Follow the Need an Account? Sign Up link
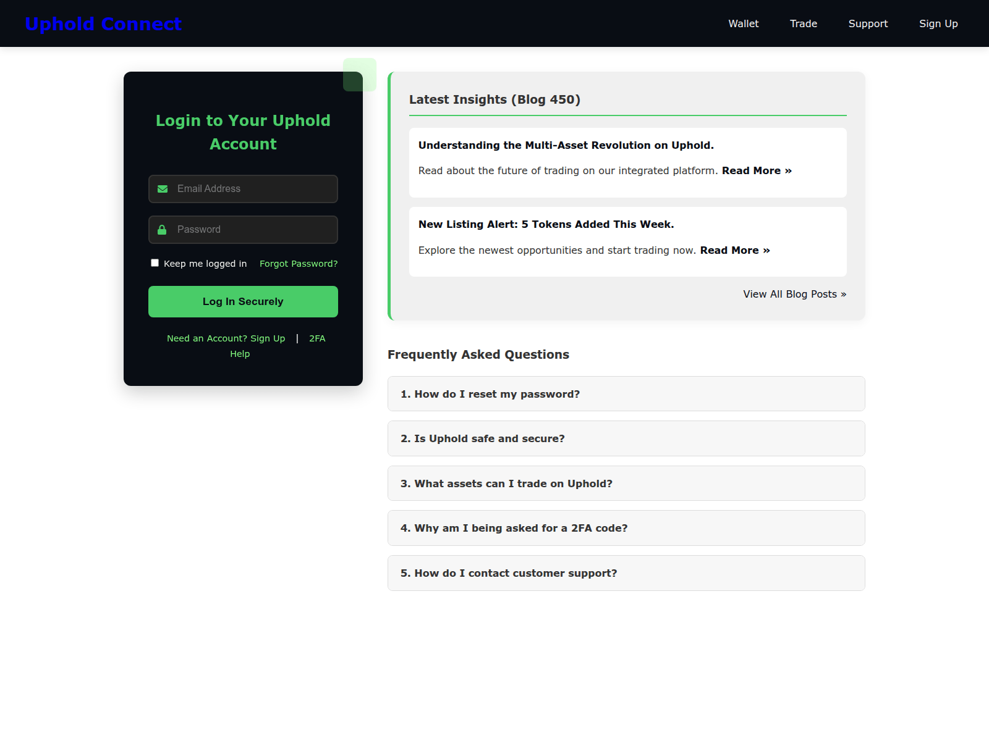 click(x=226, y=338)
